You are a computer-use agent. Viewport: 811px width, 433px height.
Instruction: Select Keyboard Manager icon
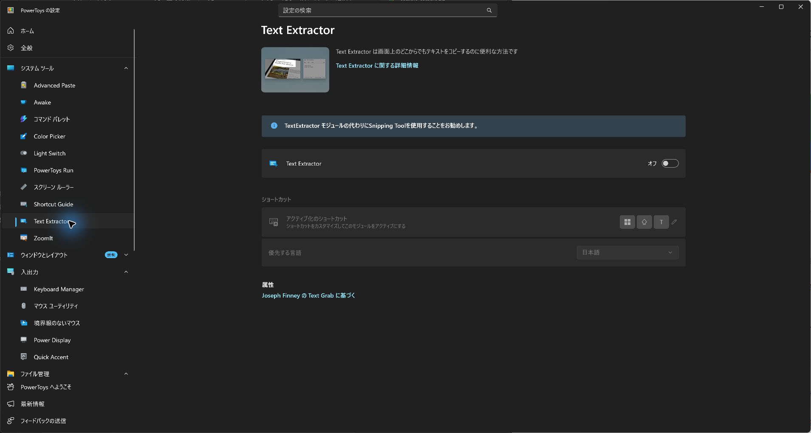(24, 289)
